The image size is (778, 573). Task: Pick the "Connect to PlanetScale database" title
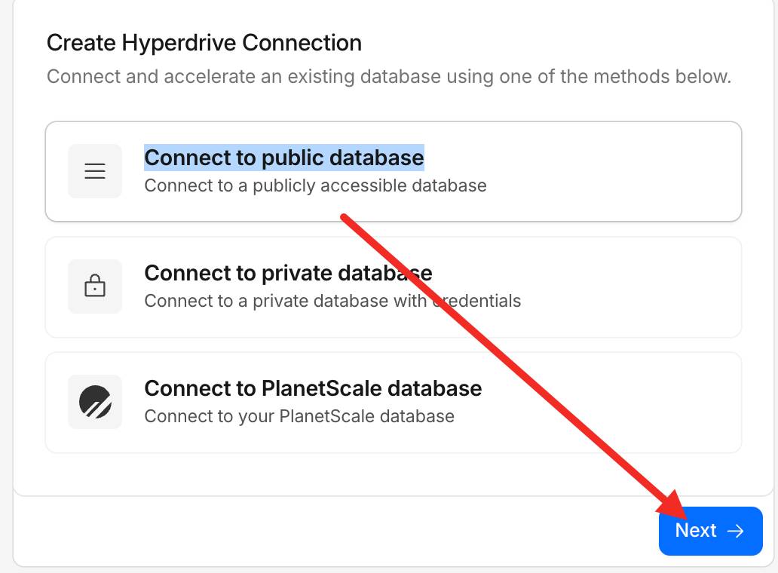(313, 388)
